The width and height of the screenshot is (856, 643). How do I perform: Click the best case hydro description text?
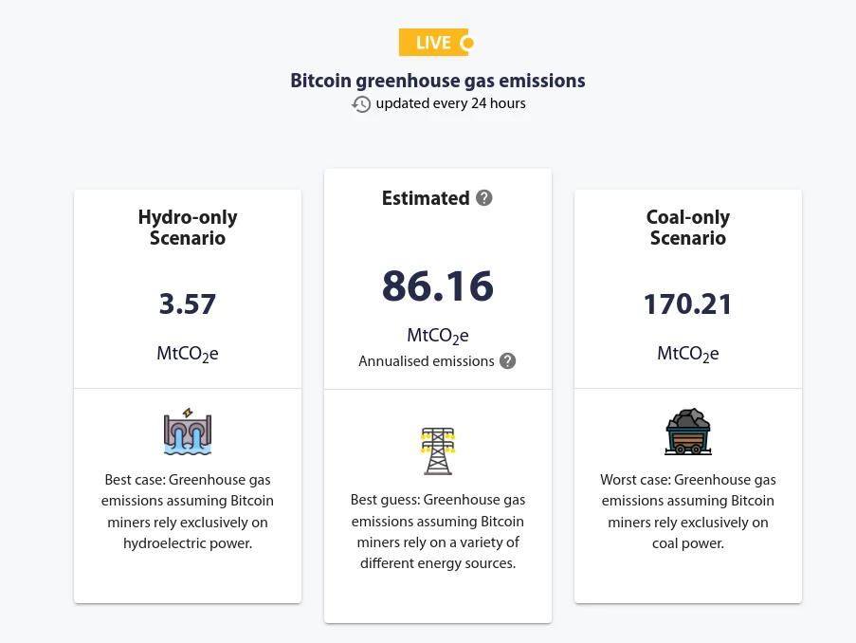(x=187, y=512)
